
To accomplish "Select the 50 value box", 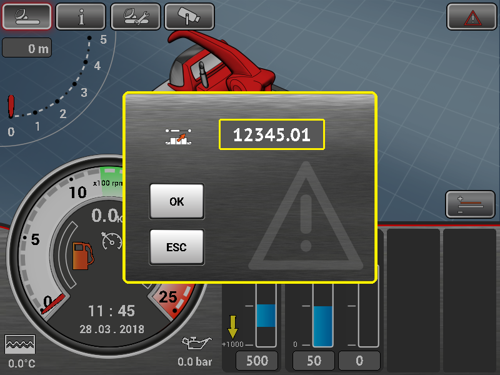I will pyautogui.click(x=314, y=361).
